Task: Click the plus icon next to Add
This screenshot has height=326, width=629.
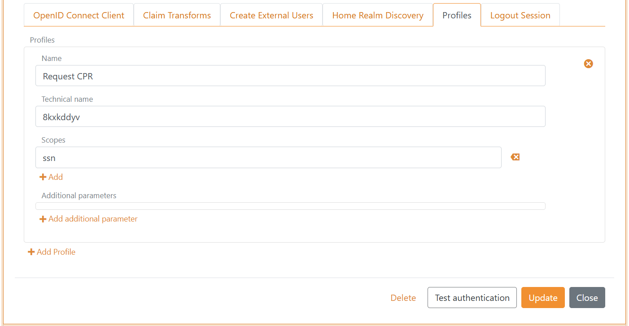Action: [x=43, y=177]
